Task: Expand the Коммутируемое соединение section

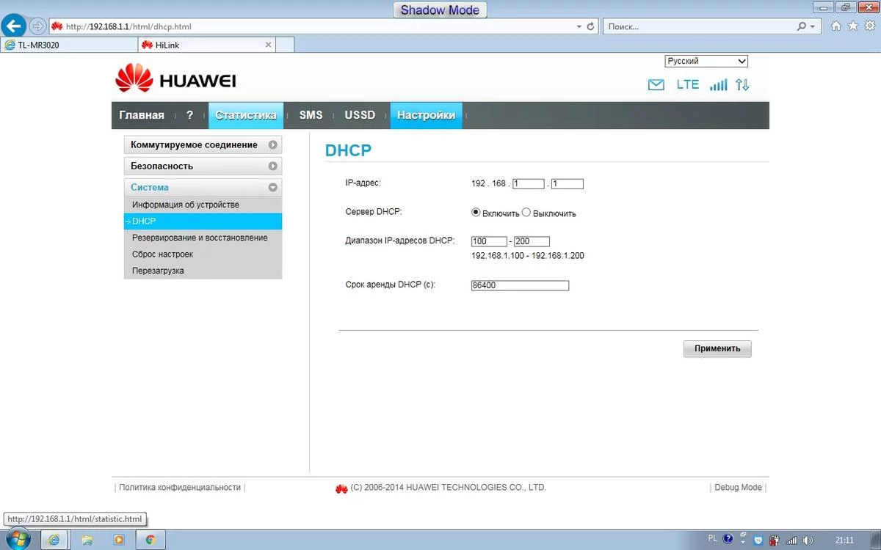Action: pyautogui.click(x=202, y=145)
